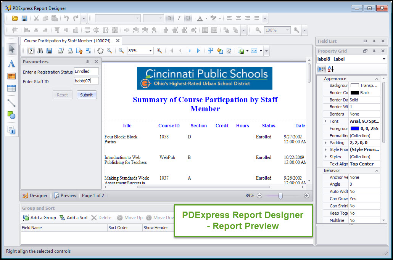The width and height of the screenshot is (393, 260).
Task: Open the 100% zoom dropdown in the layout toolbar
Action: pyautogui.click(x=287, y=30)
